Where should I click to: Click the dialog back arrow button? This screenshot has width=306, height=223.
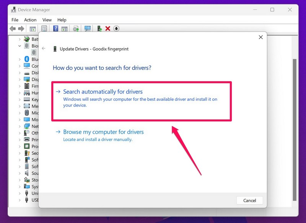point(44,48)
